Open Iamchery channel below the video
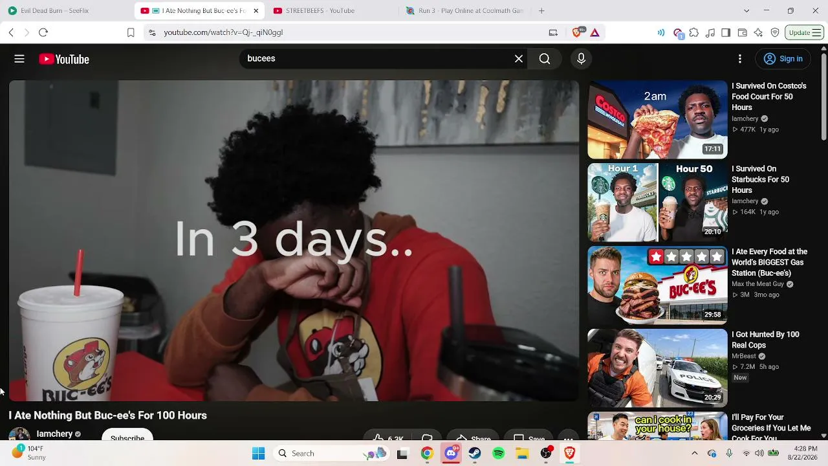 click(x=54, y=434)
